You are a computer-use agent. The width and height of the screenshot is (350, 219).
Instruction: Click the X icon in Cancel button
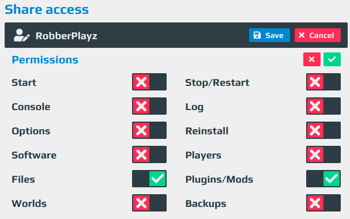(302, 35)
